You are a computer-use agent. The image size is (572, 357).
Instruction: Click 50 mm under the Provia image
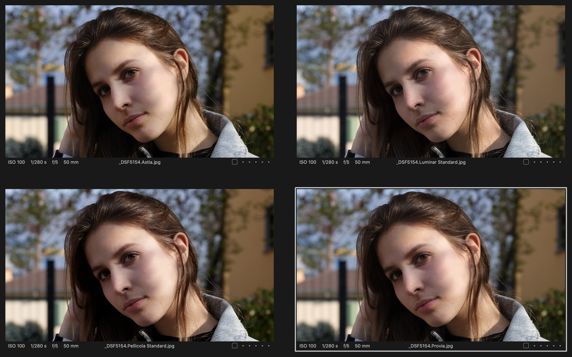pos(362,346)
